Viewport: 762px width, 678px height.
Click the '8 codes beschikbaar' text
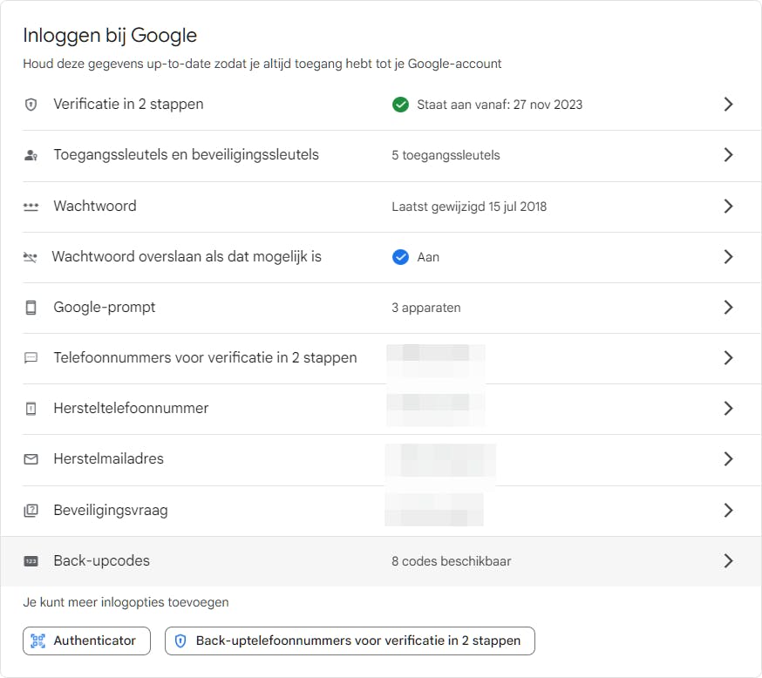[451, 561]
